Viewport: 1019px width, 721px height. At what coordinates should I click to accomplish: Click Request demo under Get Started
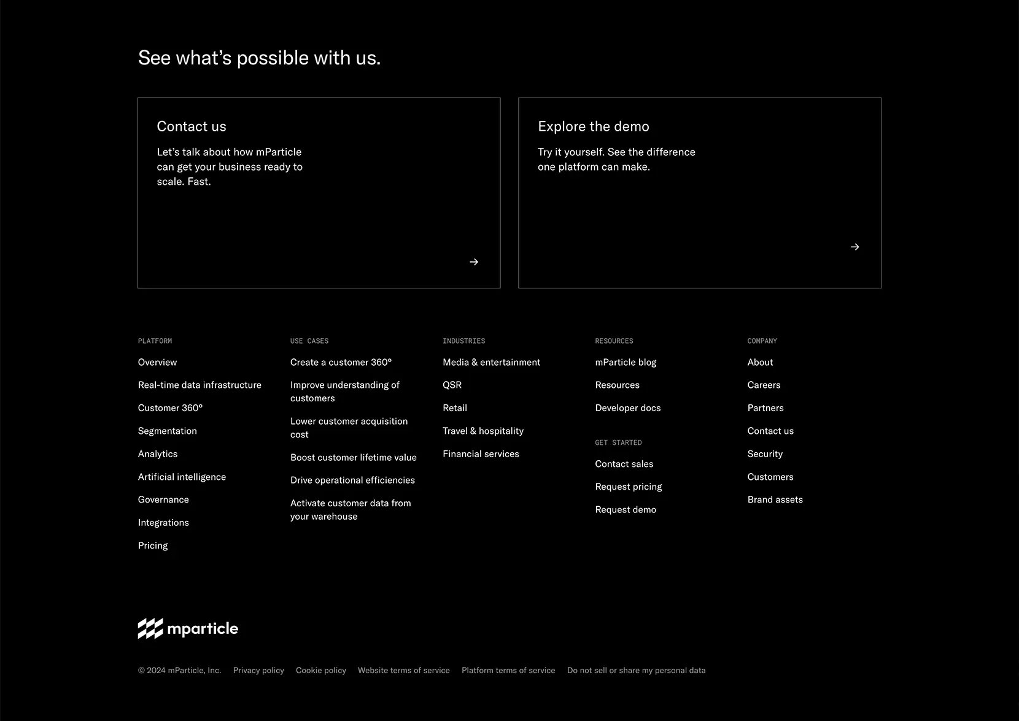coord(626,509)
